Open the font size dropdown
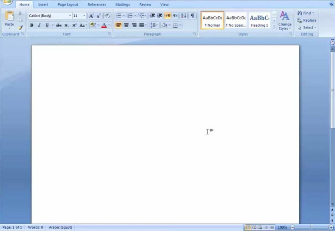Screen dimensions: 335x231 [x=84, y=16]
